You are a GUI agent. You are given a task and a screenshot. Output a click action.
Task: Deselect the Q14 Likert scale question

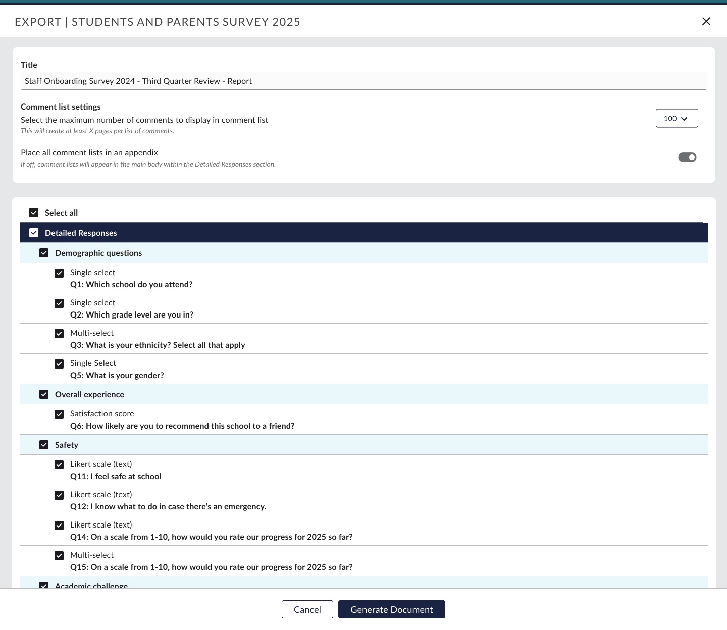pyautogui.click(x=59, y=526)
